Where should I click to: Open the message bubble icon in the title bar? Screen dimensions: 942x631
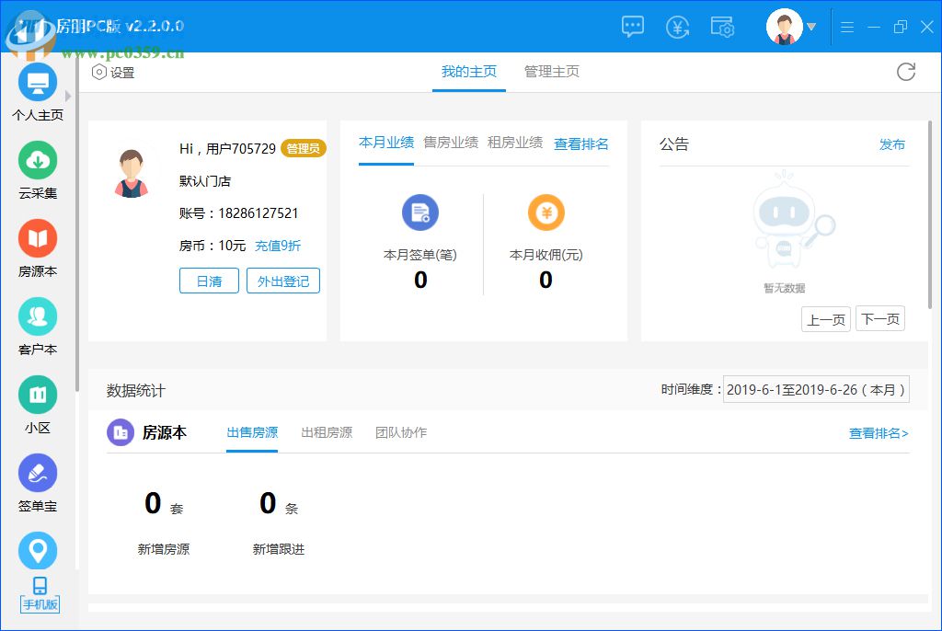(x=632, y=27)
